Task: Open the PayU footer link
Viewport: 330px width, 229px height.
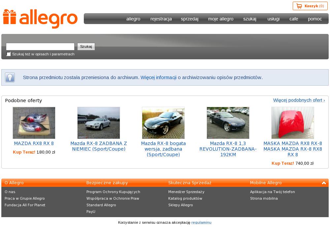Action: (x=91, y=212)
